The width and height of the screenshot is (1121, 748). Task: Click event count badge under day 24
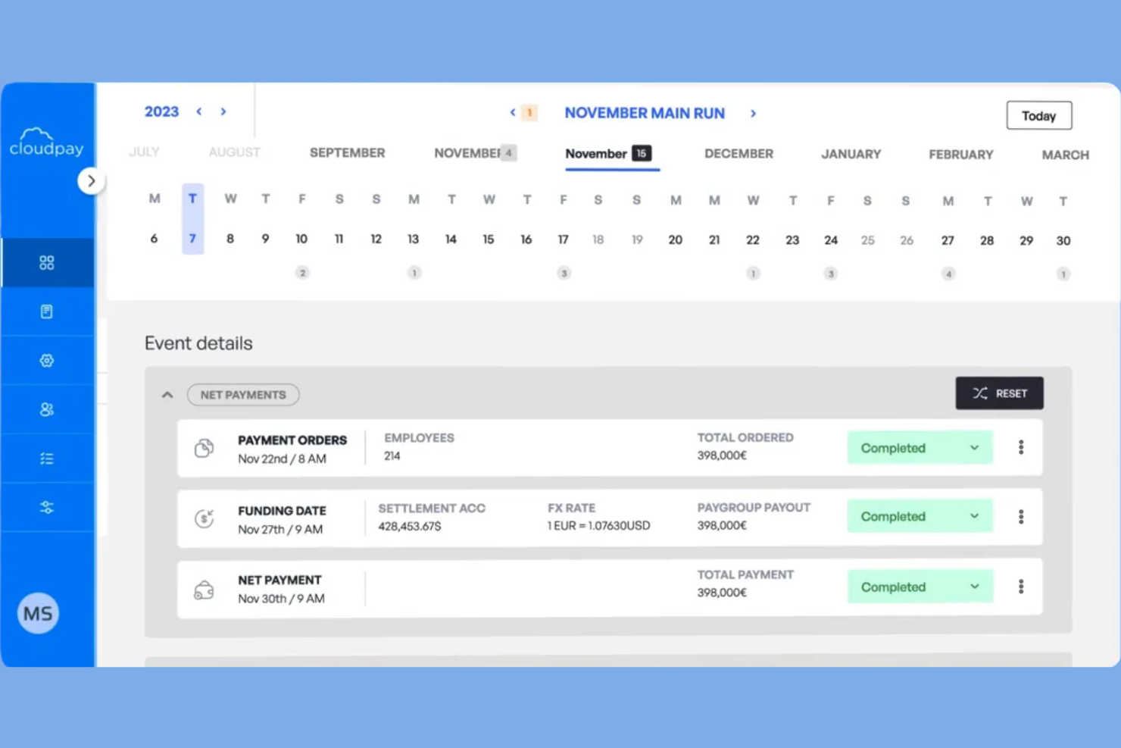(831, 274)
